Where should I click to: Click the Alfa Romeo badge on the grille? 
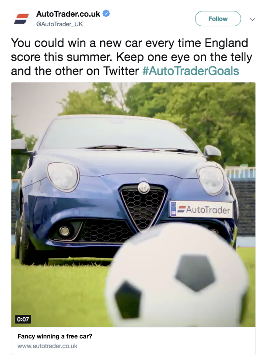[144, 188]
